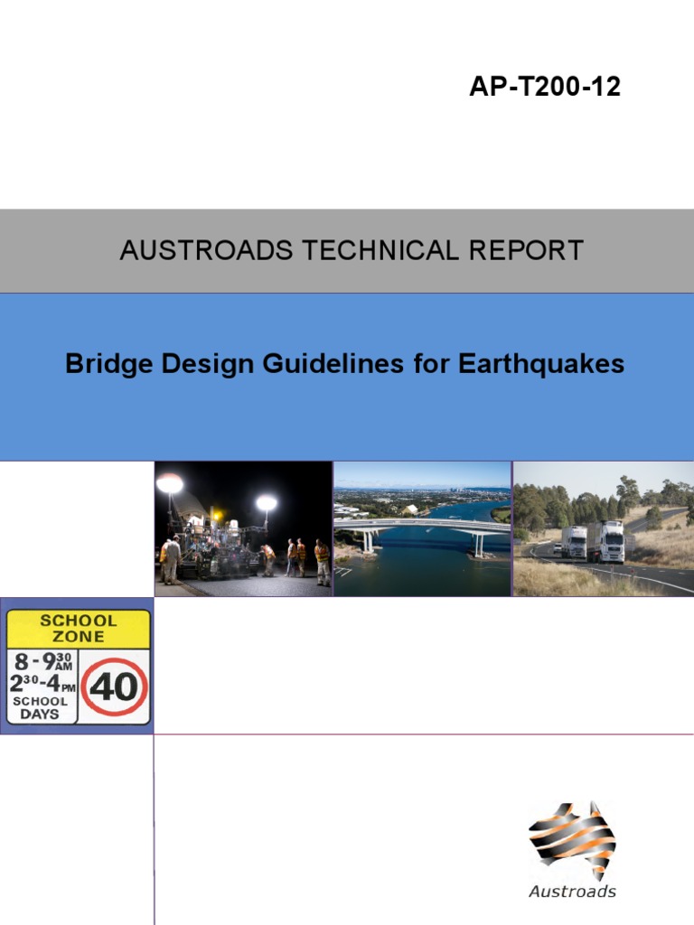The height and width of the screenshot is (925, 694).
Task: Click the title Bridge Design Guidelines for Earthquakes
Action: 344,363
